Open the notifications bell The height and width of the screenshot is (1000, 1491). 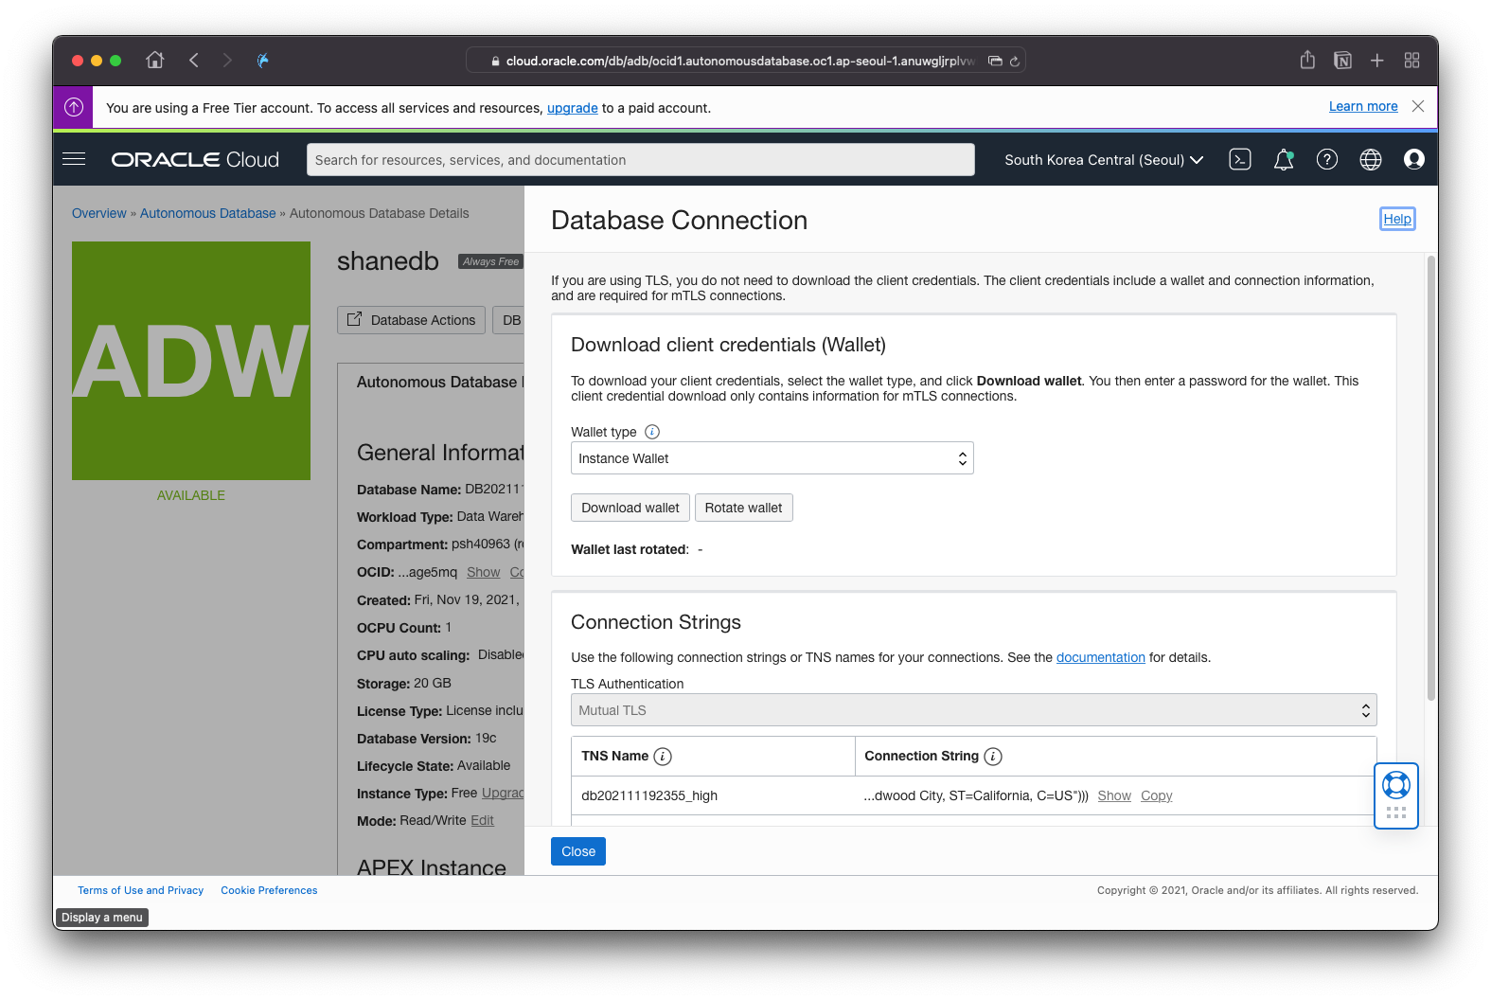click(x=1284, y=160)
